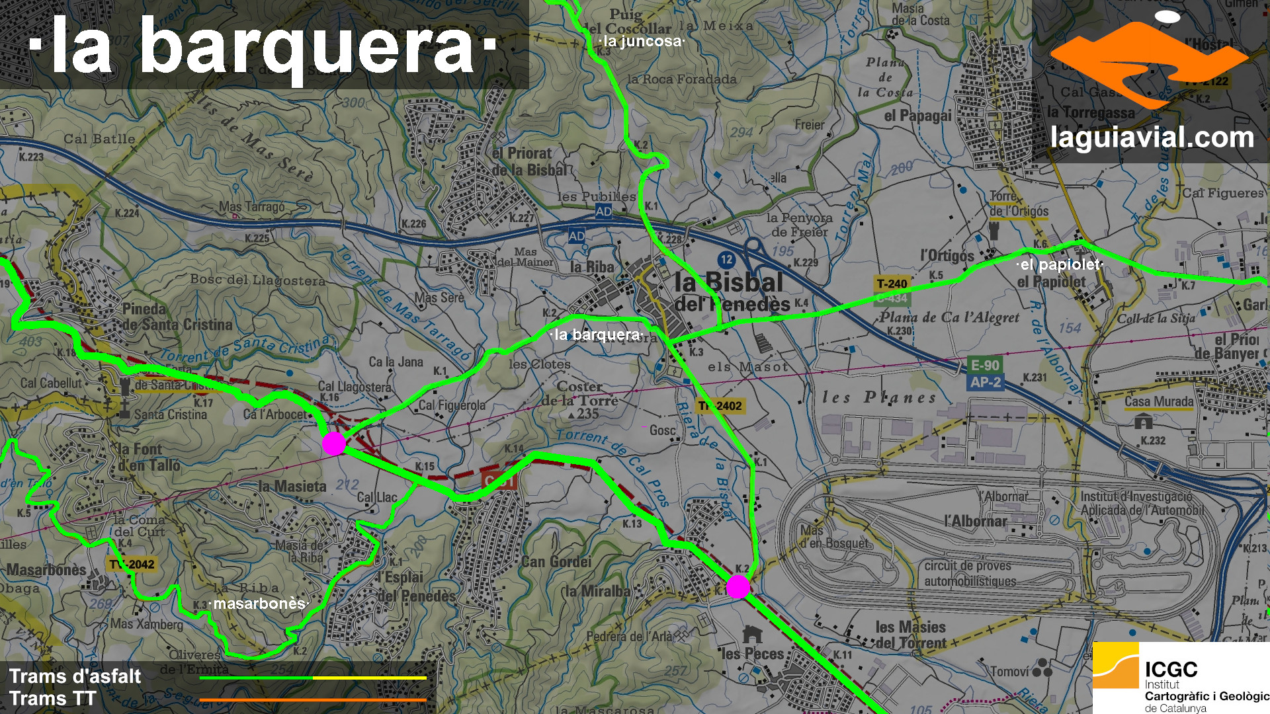Click the 'la Bisbal del Penedès' town name

731,292
